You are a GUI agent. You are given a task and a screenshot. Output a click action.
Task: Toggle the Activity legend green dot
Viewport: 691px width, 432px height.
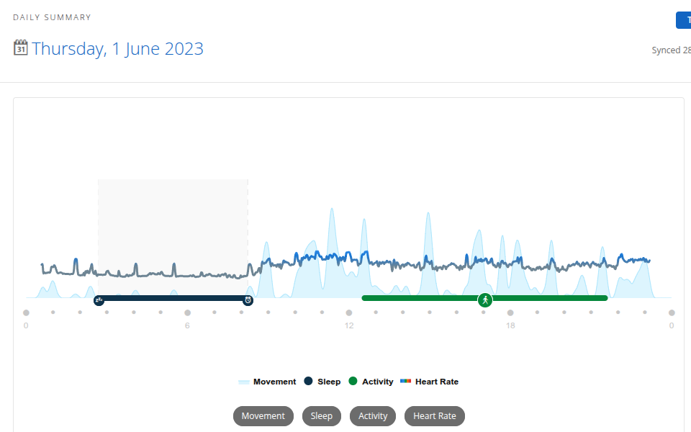pyautogui.click(x=353, y=381)
